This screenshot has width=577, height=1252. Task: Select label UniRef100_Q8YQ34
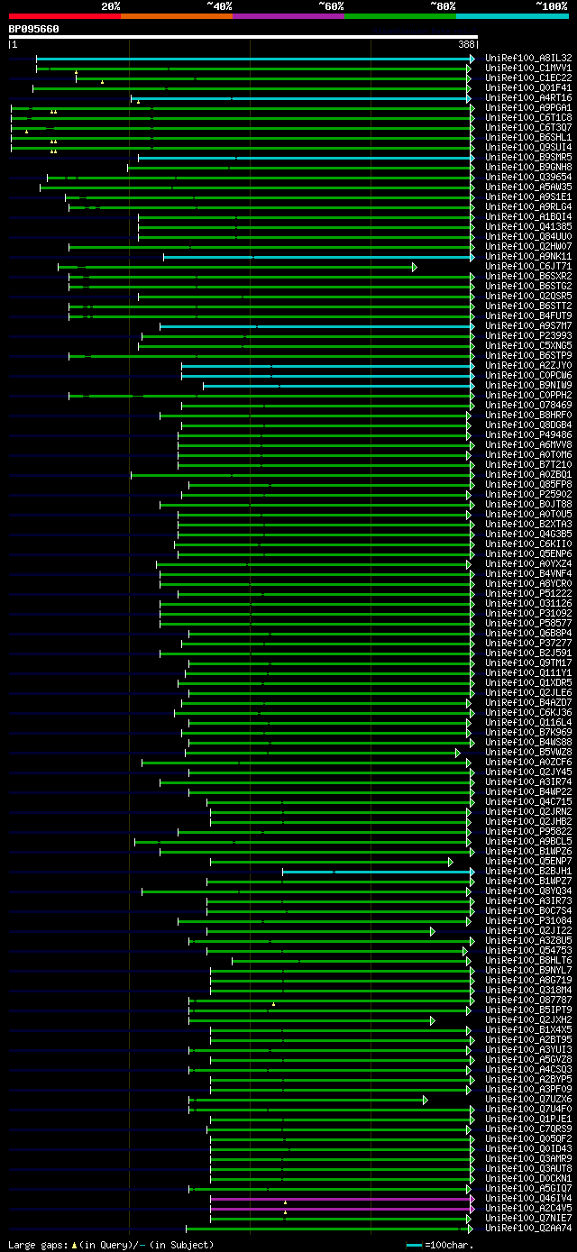coord(528,891)
